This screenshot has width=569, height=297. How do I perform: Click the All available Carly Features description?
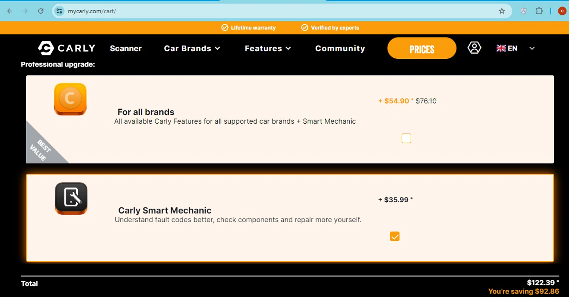pos(235,121)
